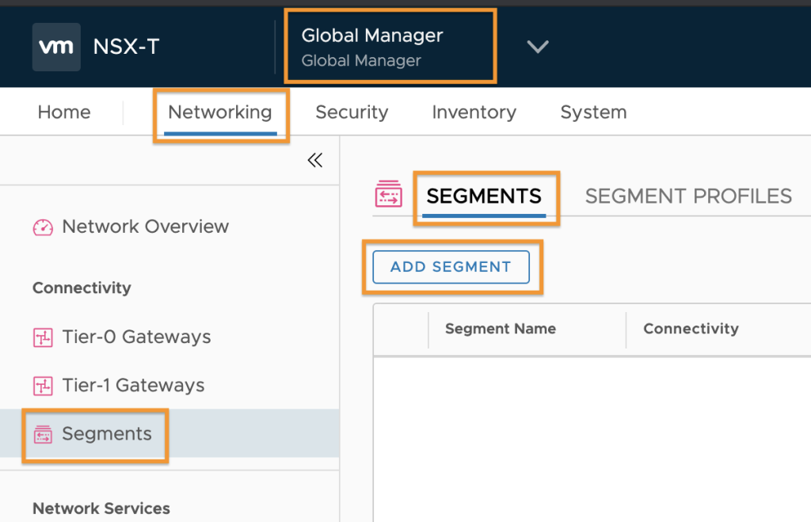The height and width of the screenshot is (522, 811).
Task: Click the NSX-T product title
Action: [x=126, y=47]
